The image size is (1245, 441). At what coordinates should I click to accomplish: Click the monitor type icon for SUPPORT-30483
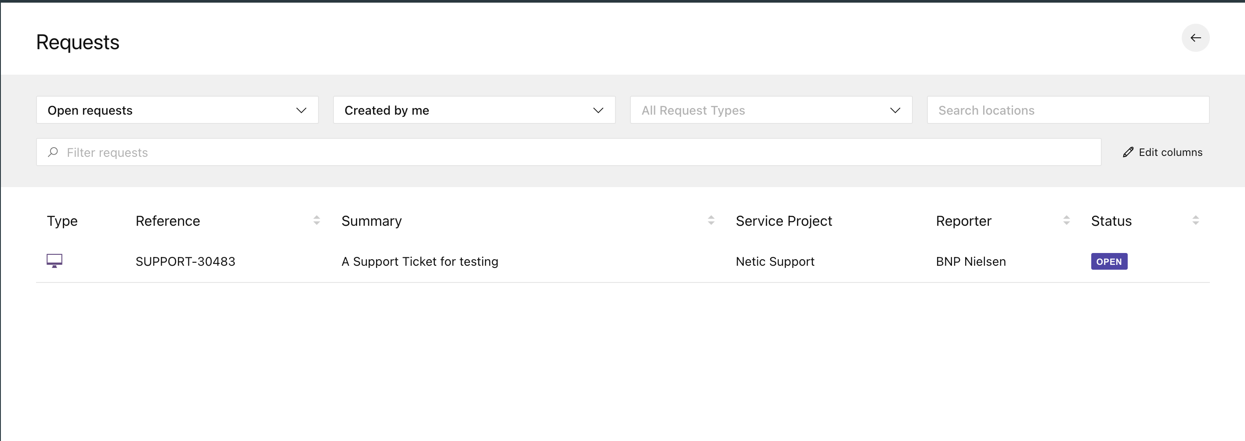pyautogui.click(x=54, y=261)
